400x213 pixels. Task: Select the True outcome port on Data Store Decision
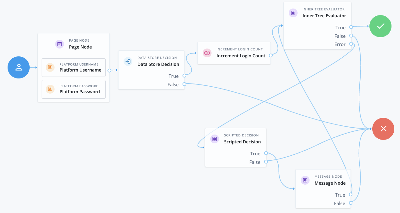pyautogui.click(x=184, y=76)
